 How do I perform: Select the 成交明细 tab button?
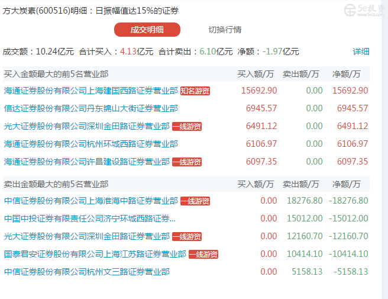click(x=147, y=30)
